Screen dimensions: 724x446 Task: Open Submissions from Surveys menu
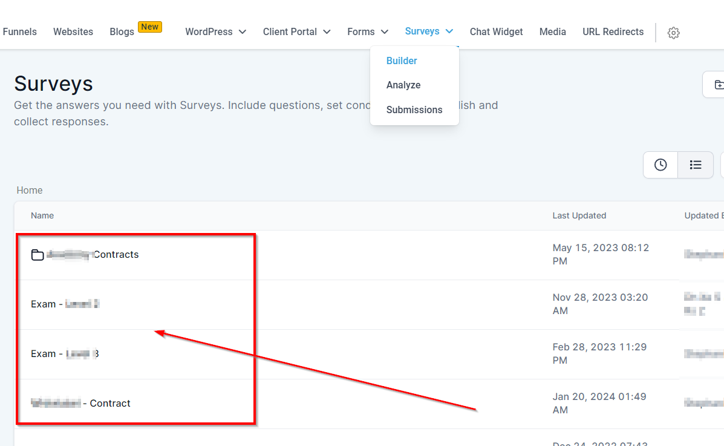(x=414, y=110)
